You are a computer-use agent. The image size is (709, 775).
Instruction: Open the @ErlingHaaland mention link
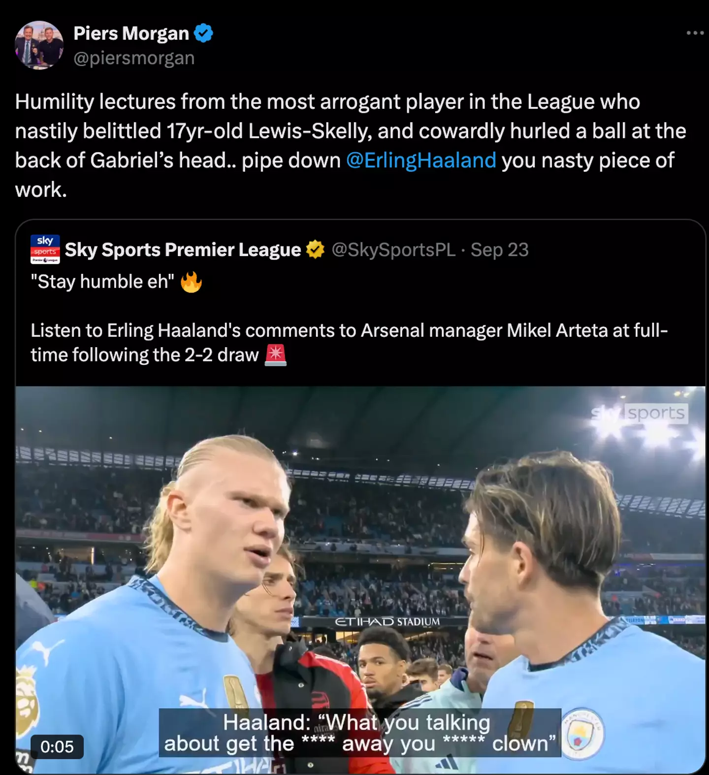coord(421,161)
